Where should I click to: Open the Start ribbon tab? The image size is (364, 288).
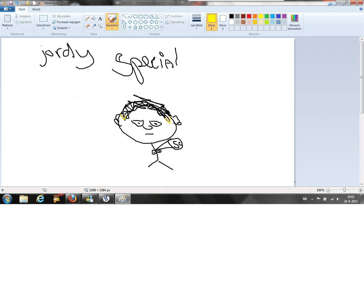pyautogui.click(x=22, y=9)
